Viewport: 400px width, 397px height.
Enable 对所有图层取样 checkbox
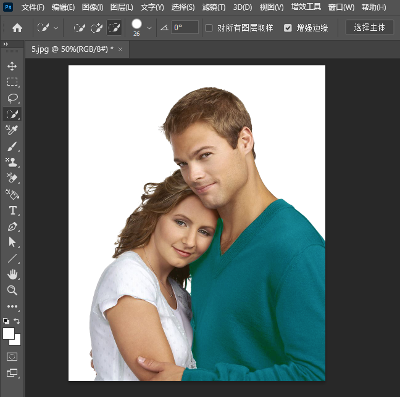click(209, 28)
